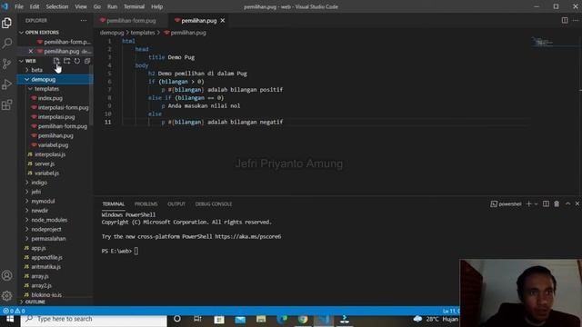582x327 pixels.
Task: Click errors and warnings status indicator
Action: click(x=14, y=311)
